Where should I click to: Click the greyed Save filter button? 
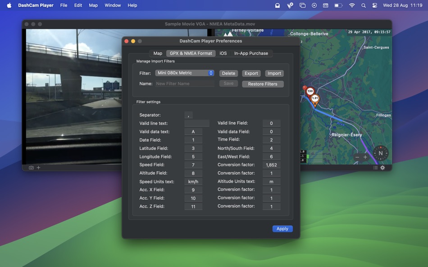tap(228, 83)
